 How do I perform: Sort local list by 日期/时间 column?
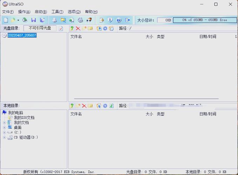(208, 114)
